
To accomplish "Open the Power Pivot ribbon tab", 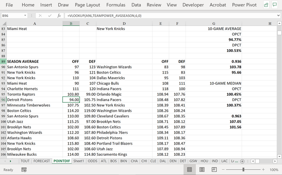I will [x=244, y=5].
